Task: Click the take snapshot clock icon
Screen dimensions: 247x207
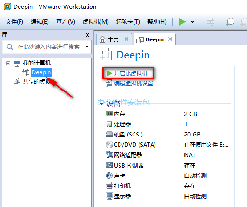Action: 230,22
